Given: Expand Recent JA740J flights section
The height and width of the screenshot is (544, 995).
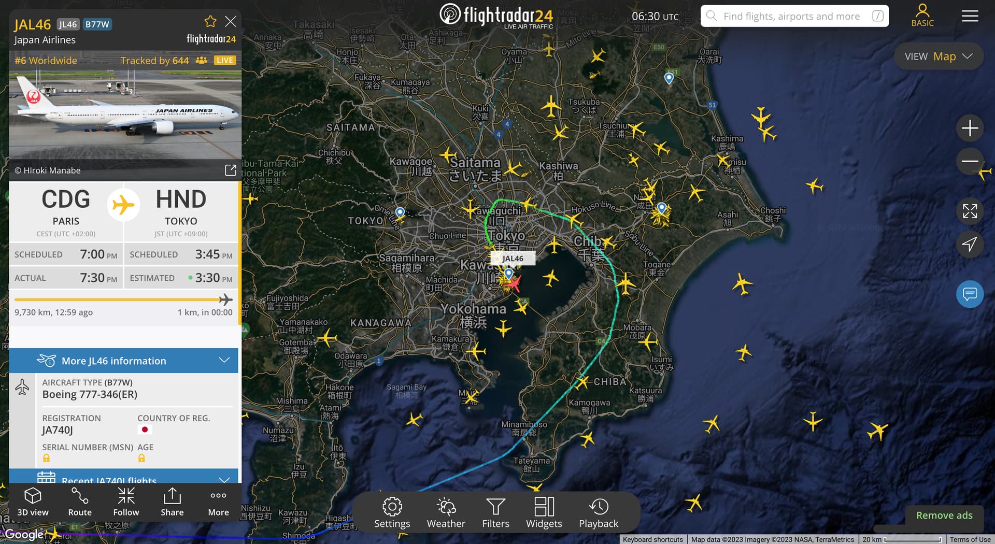Looking at the screenshot, I should click(x=123, y=477).
